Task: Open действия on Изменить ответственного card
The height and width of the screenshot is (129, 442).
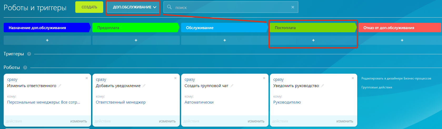Action: (x=14, y=121)
